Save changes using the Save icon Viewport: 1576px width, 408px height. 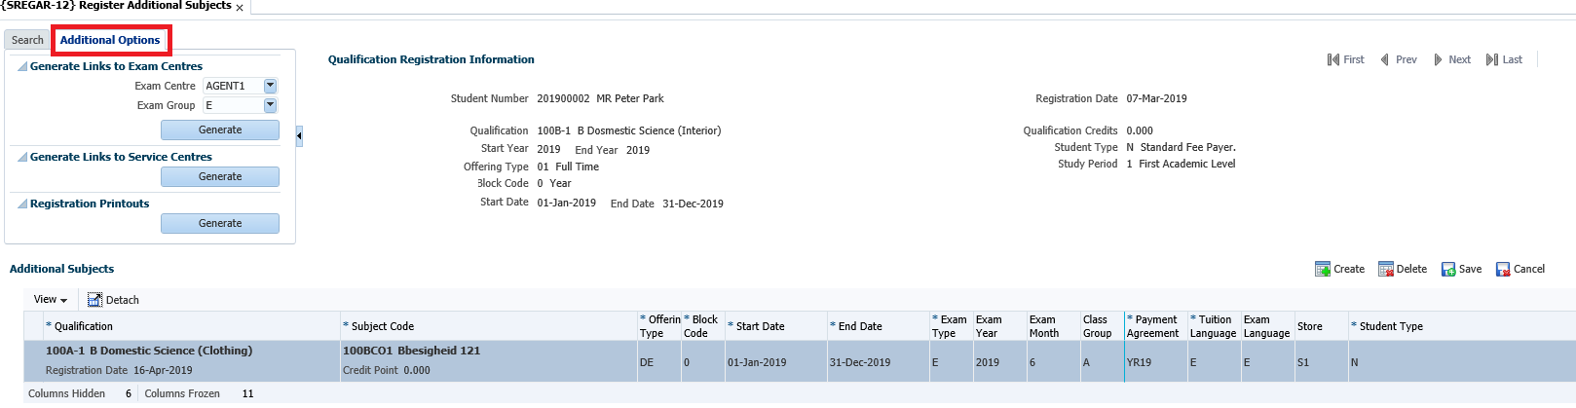1448,269
